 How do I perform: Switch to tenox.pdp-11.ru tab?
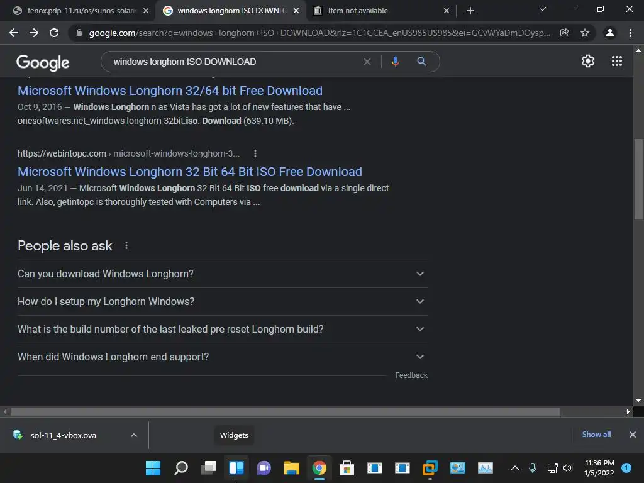point(81,11)
